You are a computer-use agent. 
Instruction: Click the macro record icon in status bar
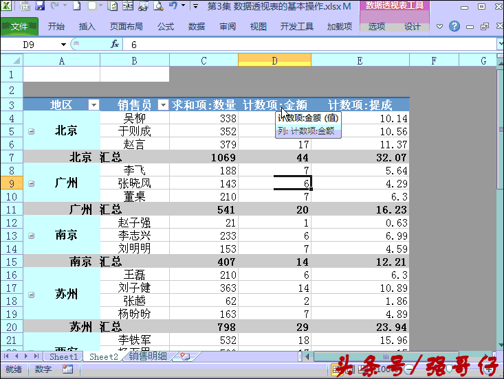point(67,369)
